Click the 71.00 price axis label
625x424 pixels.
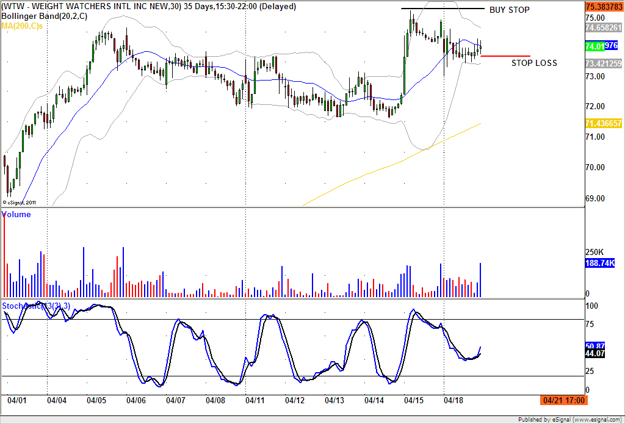pos(596,137)
